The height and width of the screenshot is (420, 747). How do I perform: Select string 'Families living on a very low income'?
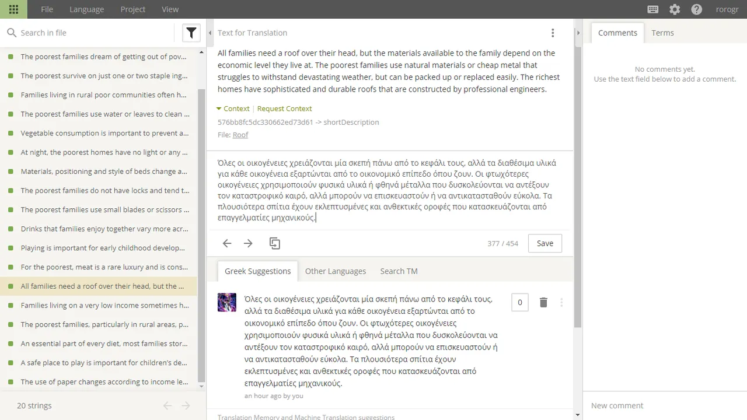(99, 306)
